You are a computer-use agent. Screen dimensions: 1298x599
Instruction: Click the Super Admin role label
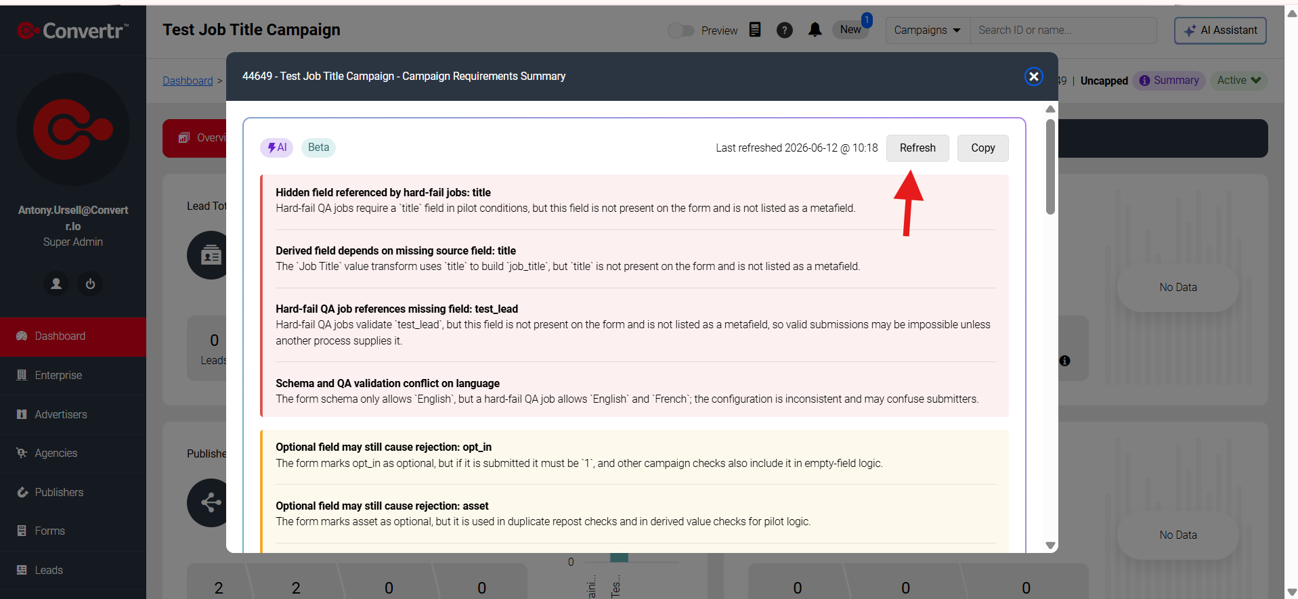click(73, 242)
